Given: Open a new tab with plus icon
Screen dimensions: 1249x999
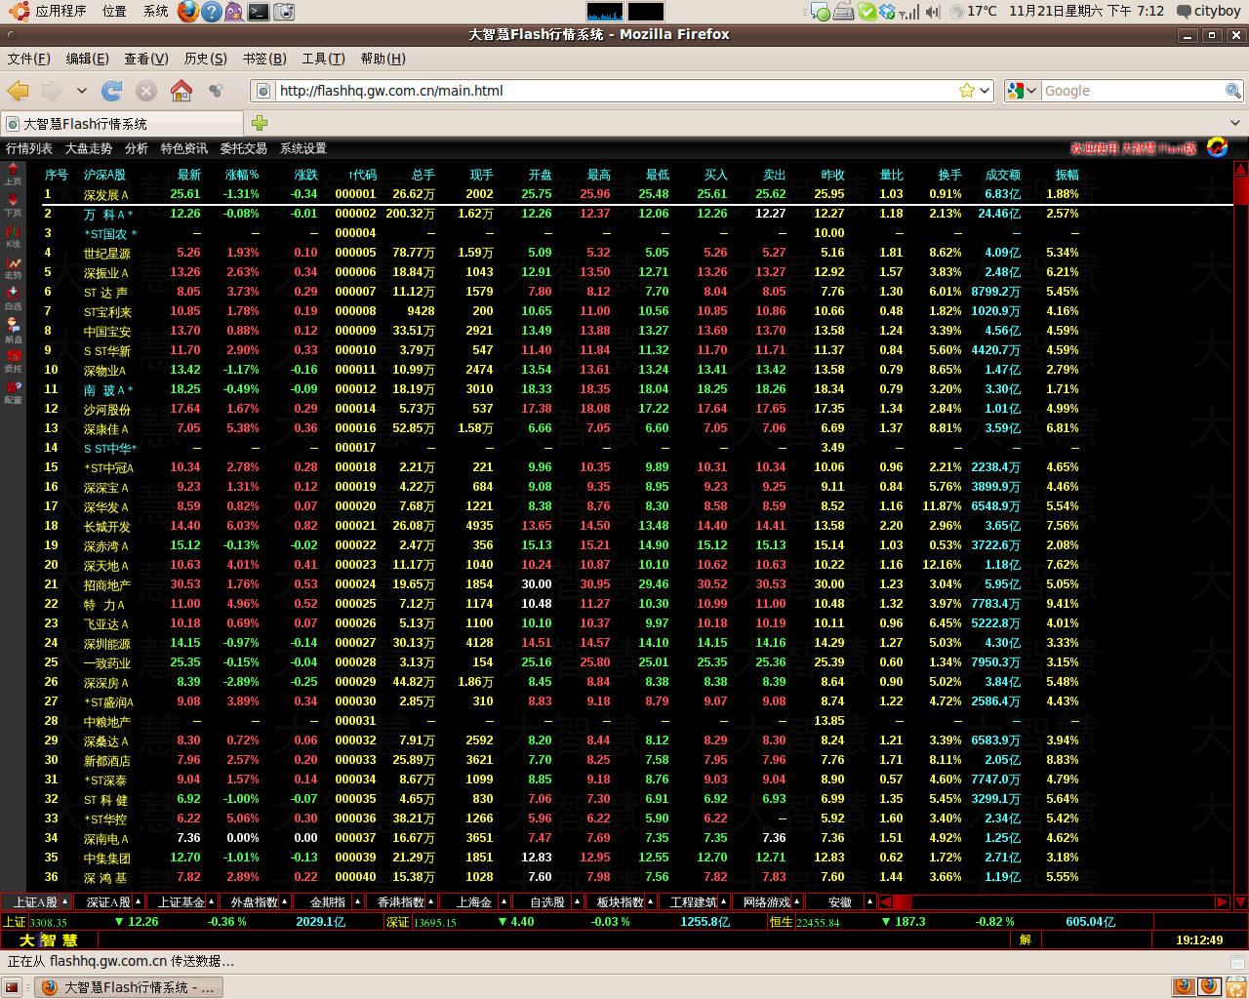Looking at the screenshot, I should coord(260,123).
